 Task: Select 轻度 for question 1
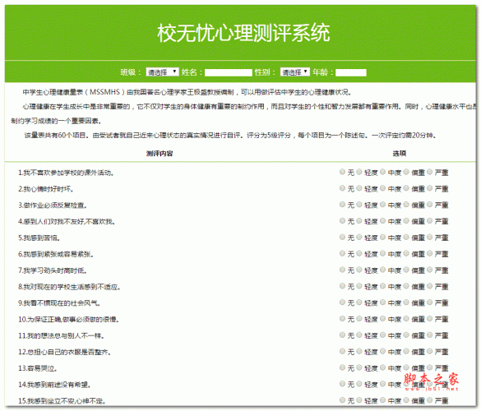(x=359, y=172)
